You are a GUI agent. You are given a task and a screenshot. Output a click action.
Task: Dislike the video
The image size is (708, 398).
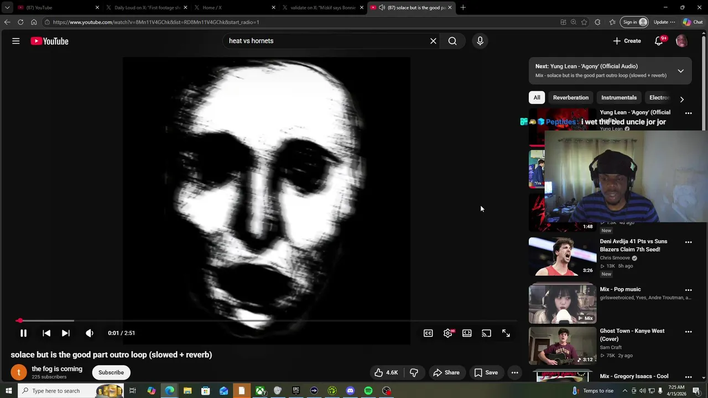414,373
